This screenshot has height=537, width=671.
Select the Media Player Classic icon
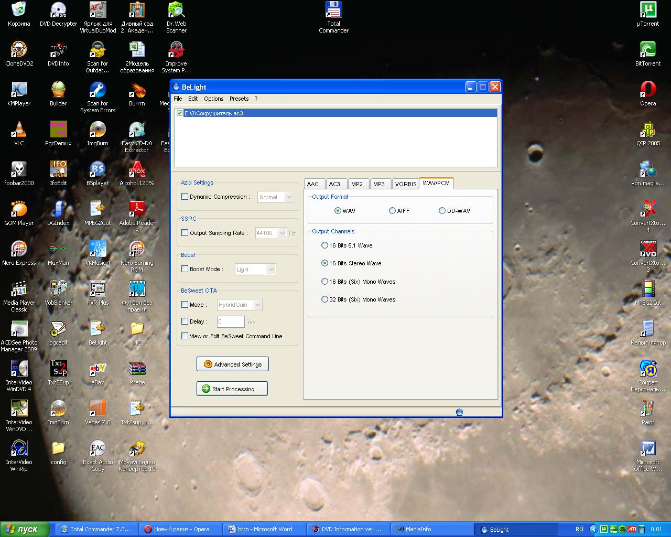pos(19,297)
